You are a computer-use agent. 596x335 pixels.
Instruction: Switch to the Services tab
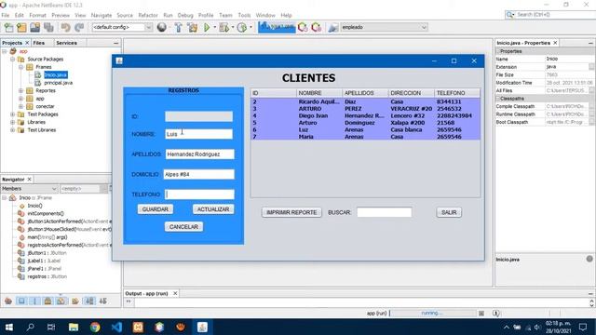point(66,43)
